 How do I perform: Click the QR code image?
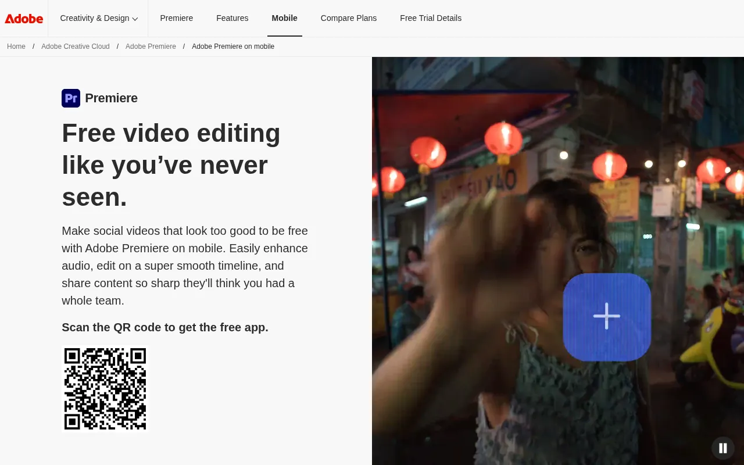tap(105, 389)
